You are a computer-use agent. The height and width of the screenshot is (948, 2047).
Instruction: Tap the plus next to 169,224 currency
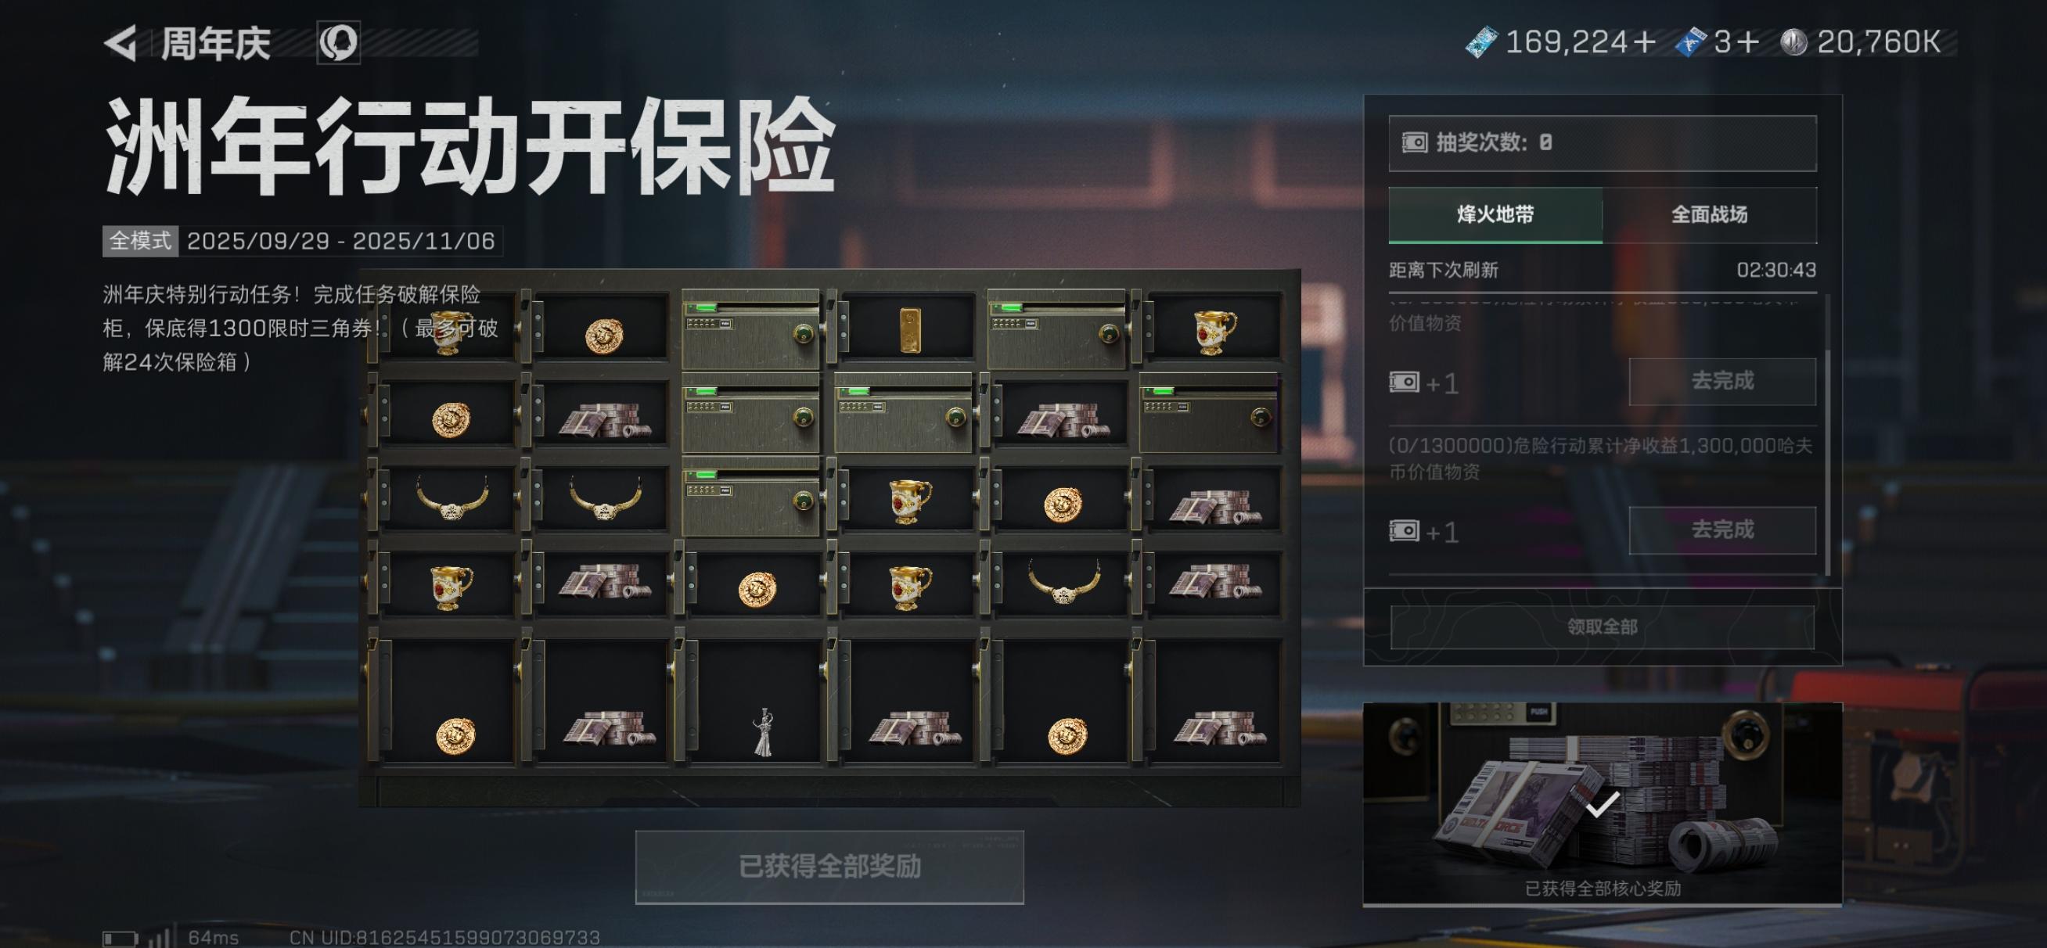point(1643,42)
